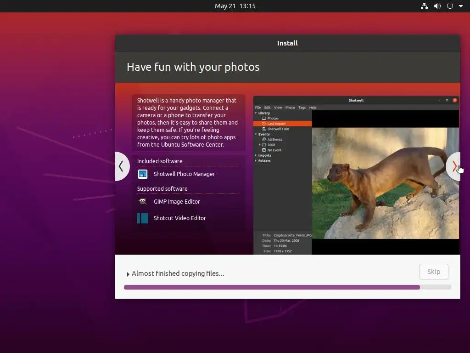470x353 pixels.
Task: Open the network status icon in top bar
Action: click(424, 6)
